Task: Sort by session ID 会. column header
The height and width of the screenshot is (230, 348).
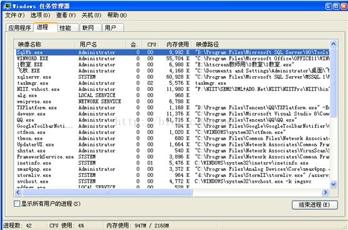Action: pyautogui.click(x=134, y=44)
